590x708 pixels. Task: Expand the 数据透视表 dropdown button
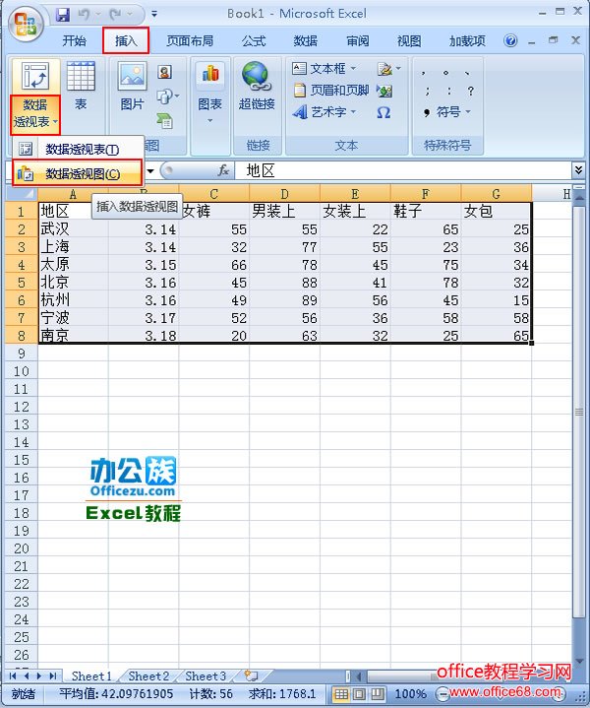coord(35,114)
